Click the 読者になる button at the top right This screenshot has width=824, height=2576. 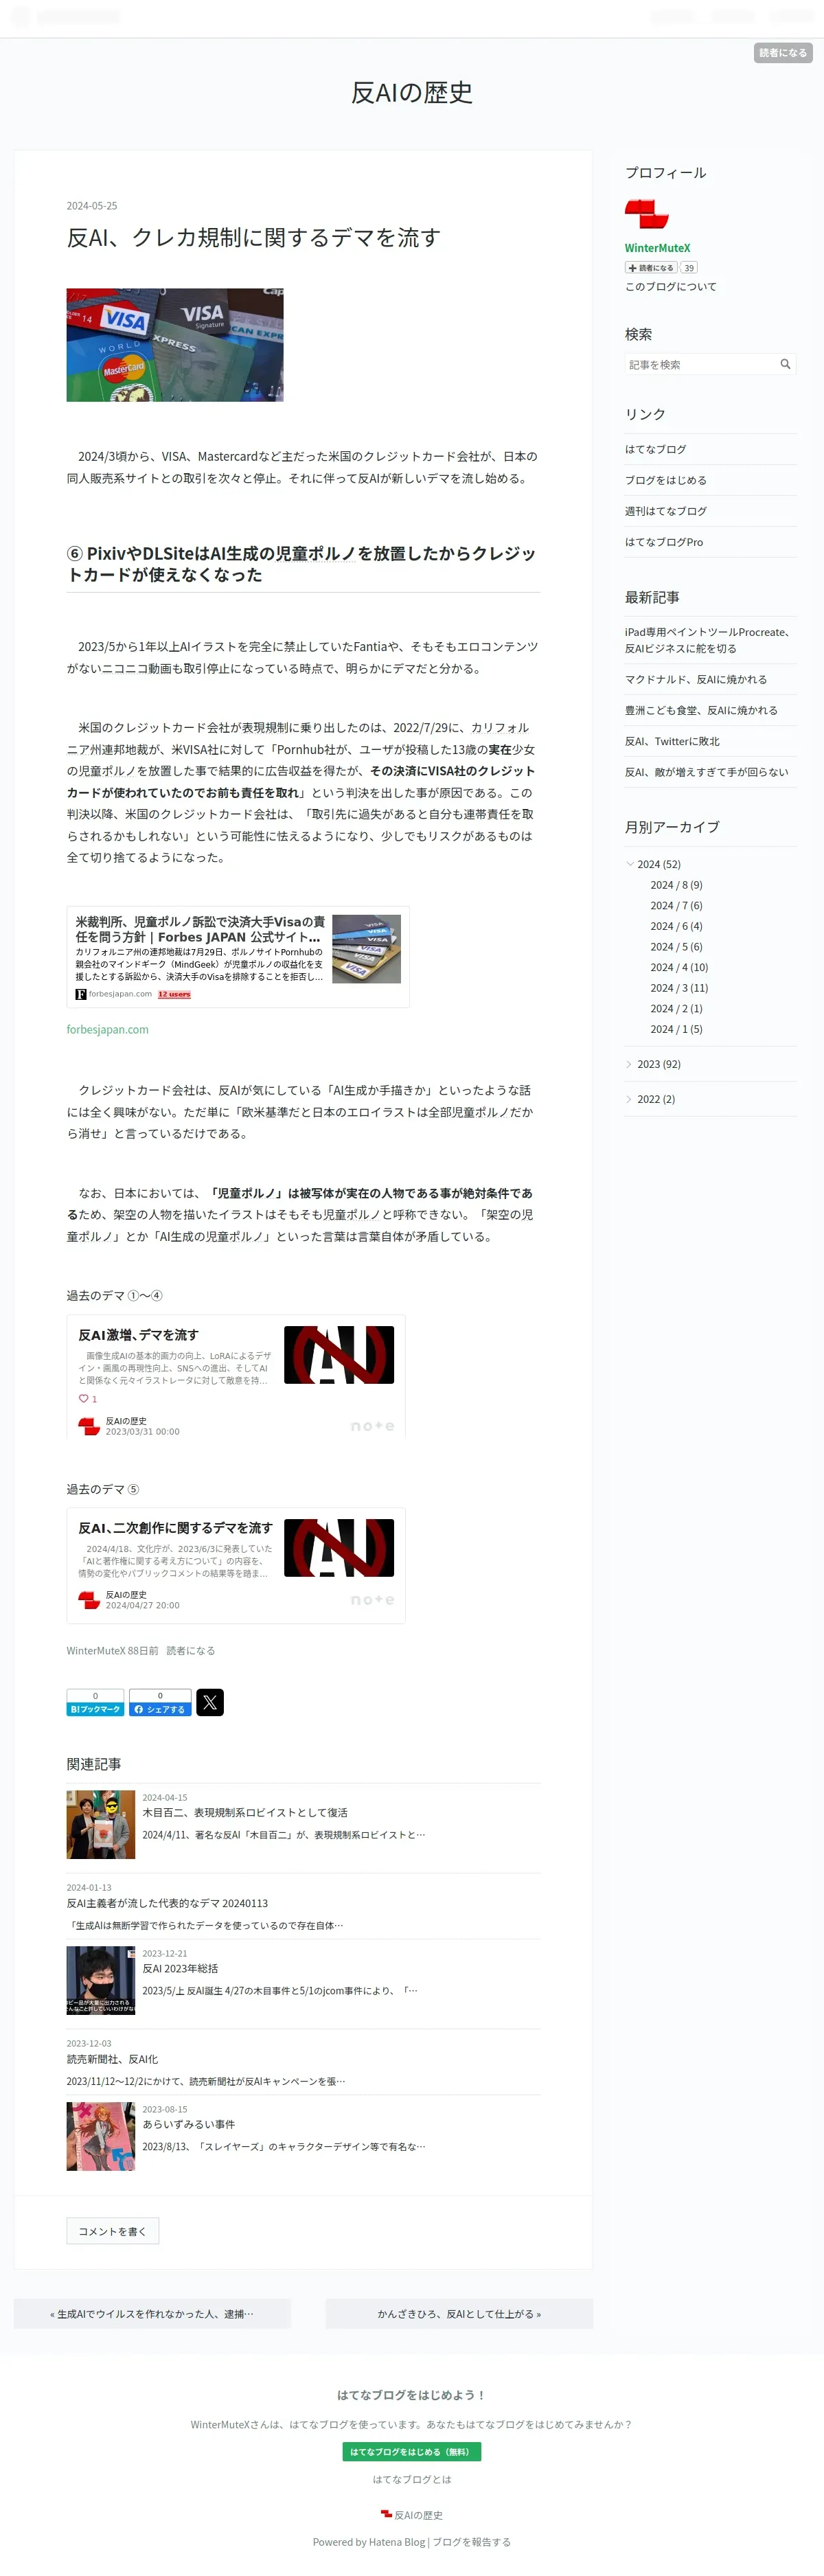click(783, 53)
